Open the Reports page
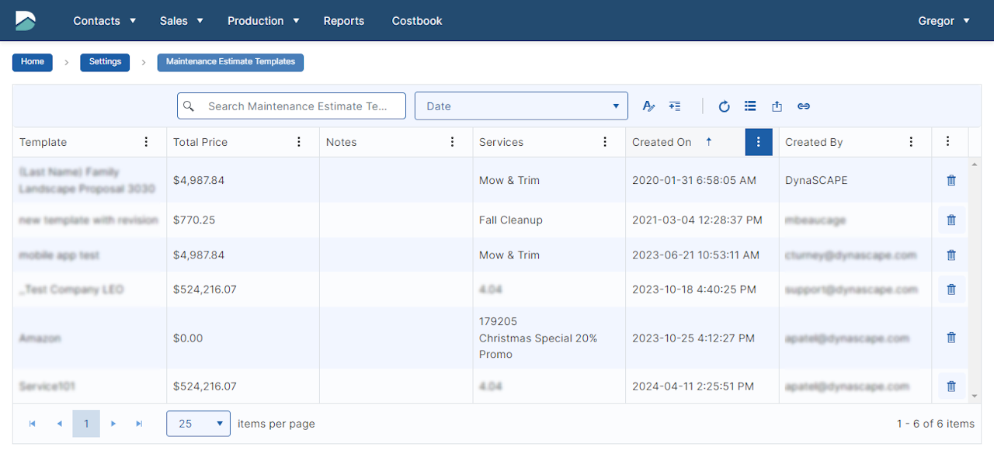The width and height of the screenshot is (994, 461). coord(344,21)
